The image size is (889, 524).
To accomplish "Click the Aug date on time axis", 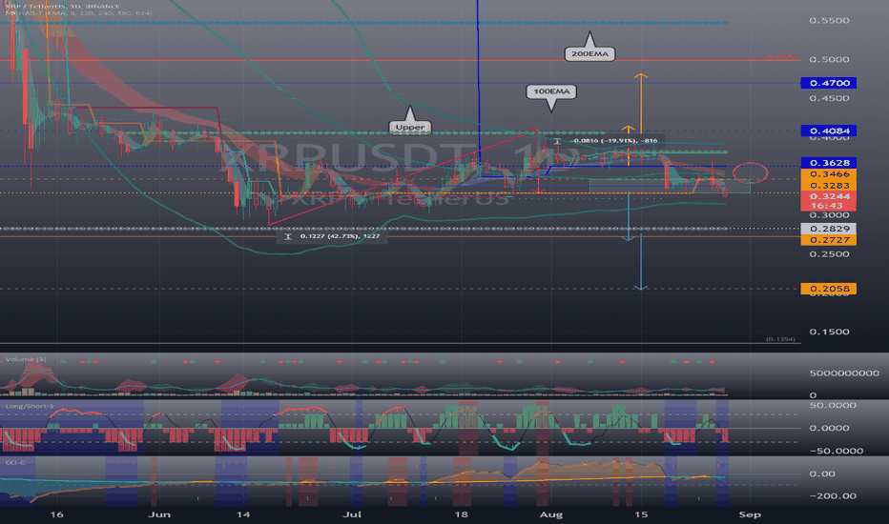I will (x=551, y=514).
